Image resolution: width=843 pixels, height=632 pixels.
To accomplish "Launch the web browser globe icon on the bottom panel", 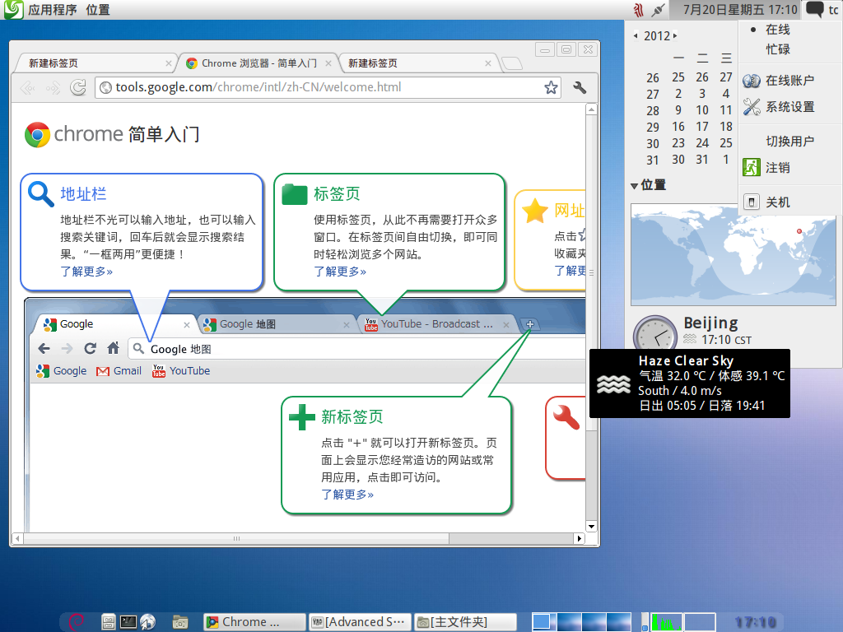I will pyautogui.click(x=148, y=622).
